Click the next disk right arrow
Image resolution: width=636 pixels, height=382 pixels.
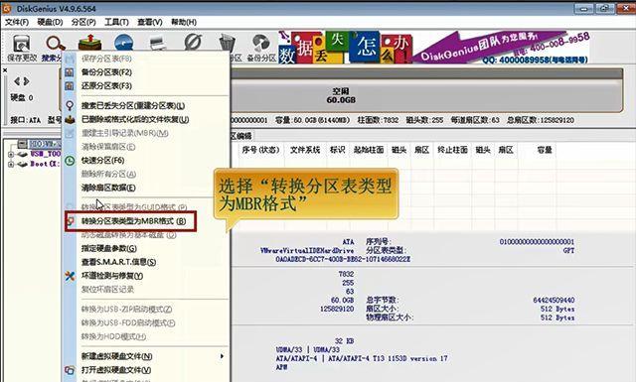pos(27,81)
